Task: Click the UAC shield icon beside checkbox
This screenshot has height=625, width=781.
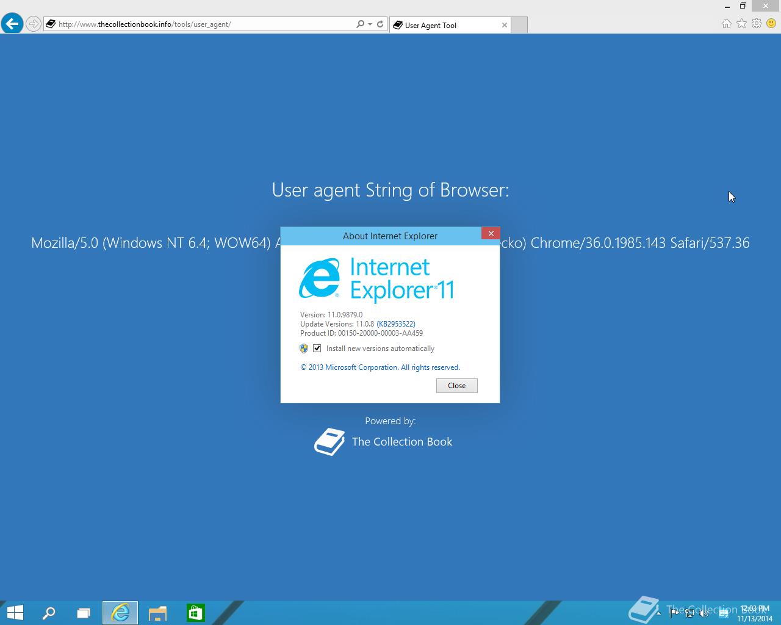Action: 304,349
